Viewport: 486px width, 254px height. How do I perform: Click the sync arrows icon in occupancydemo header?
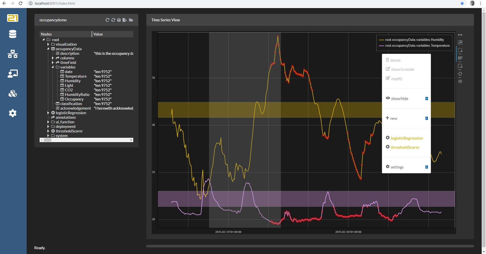[113, 20]
